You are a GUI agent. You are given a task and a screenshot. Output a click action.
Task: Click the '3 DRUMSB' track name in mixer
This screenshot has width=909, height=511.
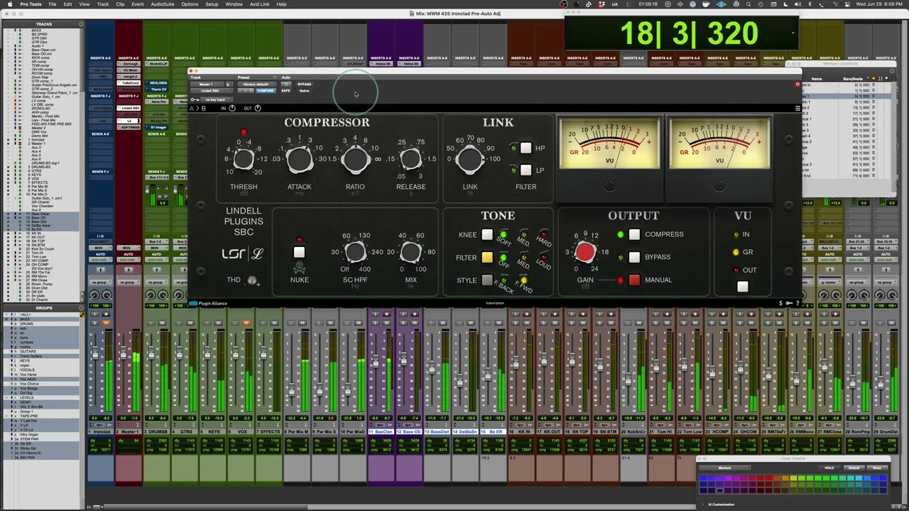156,432
